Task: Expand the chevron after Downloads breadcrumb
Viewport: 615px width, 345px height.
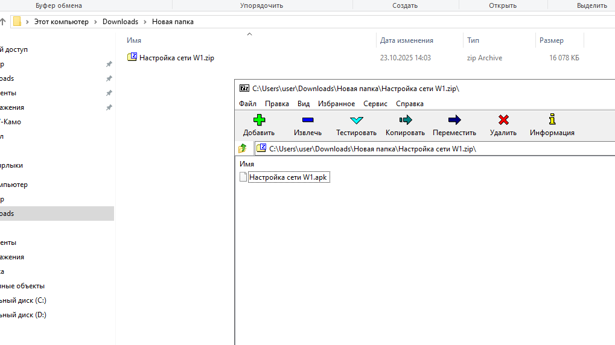Action: pos(144,22)
